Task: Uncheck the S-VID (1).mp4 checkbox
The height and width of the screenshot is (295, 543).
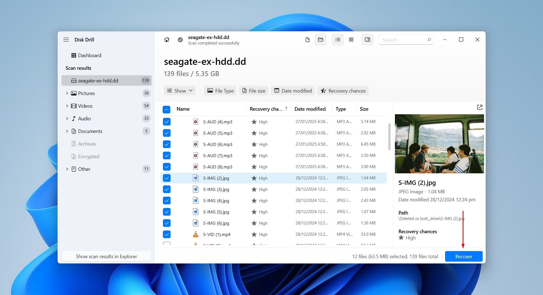Action: tap(167, 234)
